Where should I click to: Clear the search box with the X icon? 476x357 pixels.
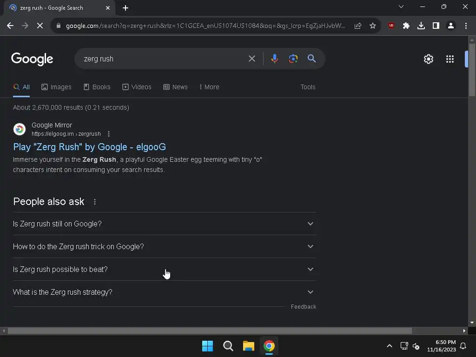pos(251,59)
